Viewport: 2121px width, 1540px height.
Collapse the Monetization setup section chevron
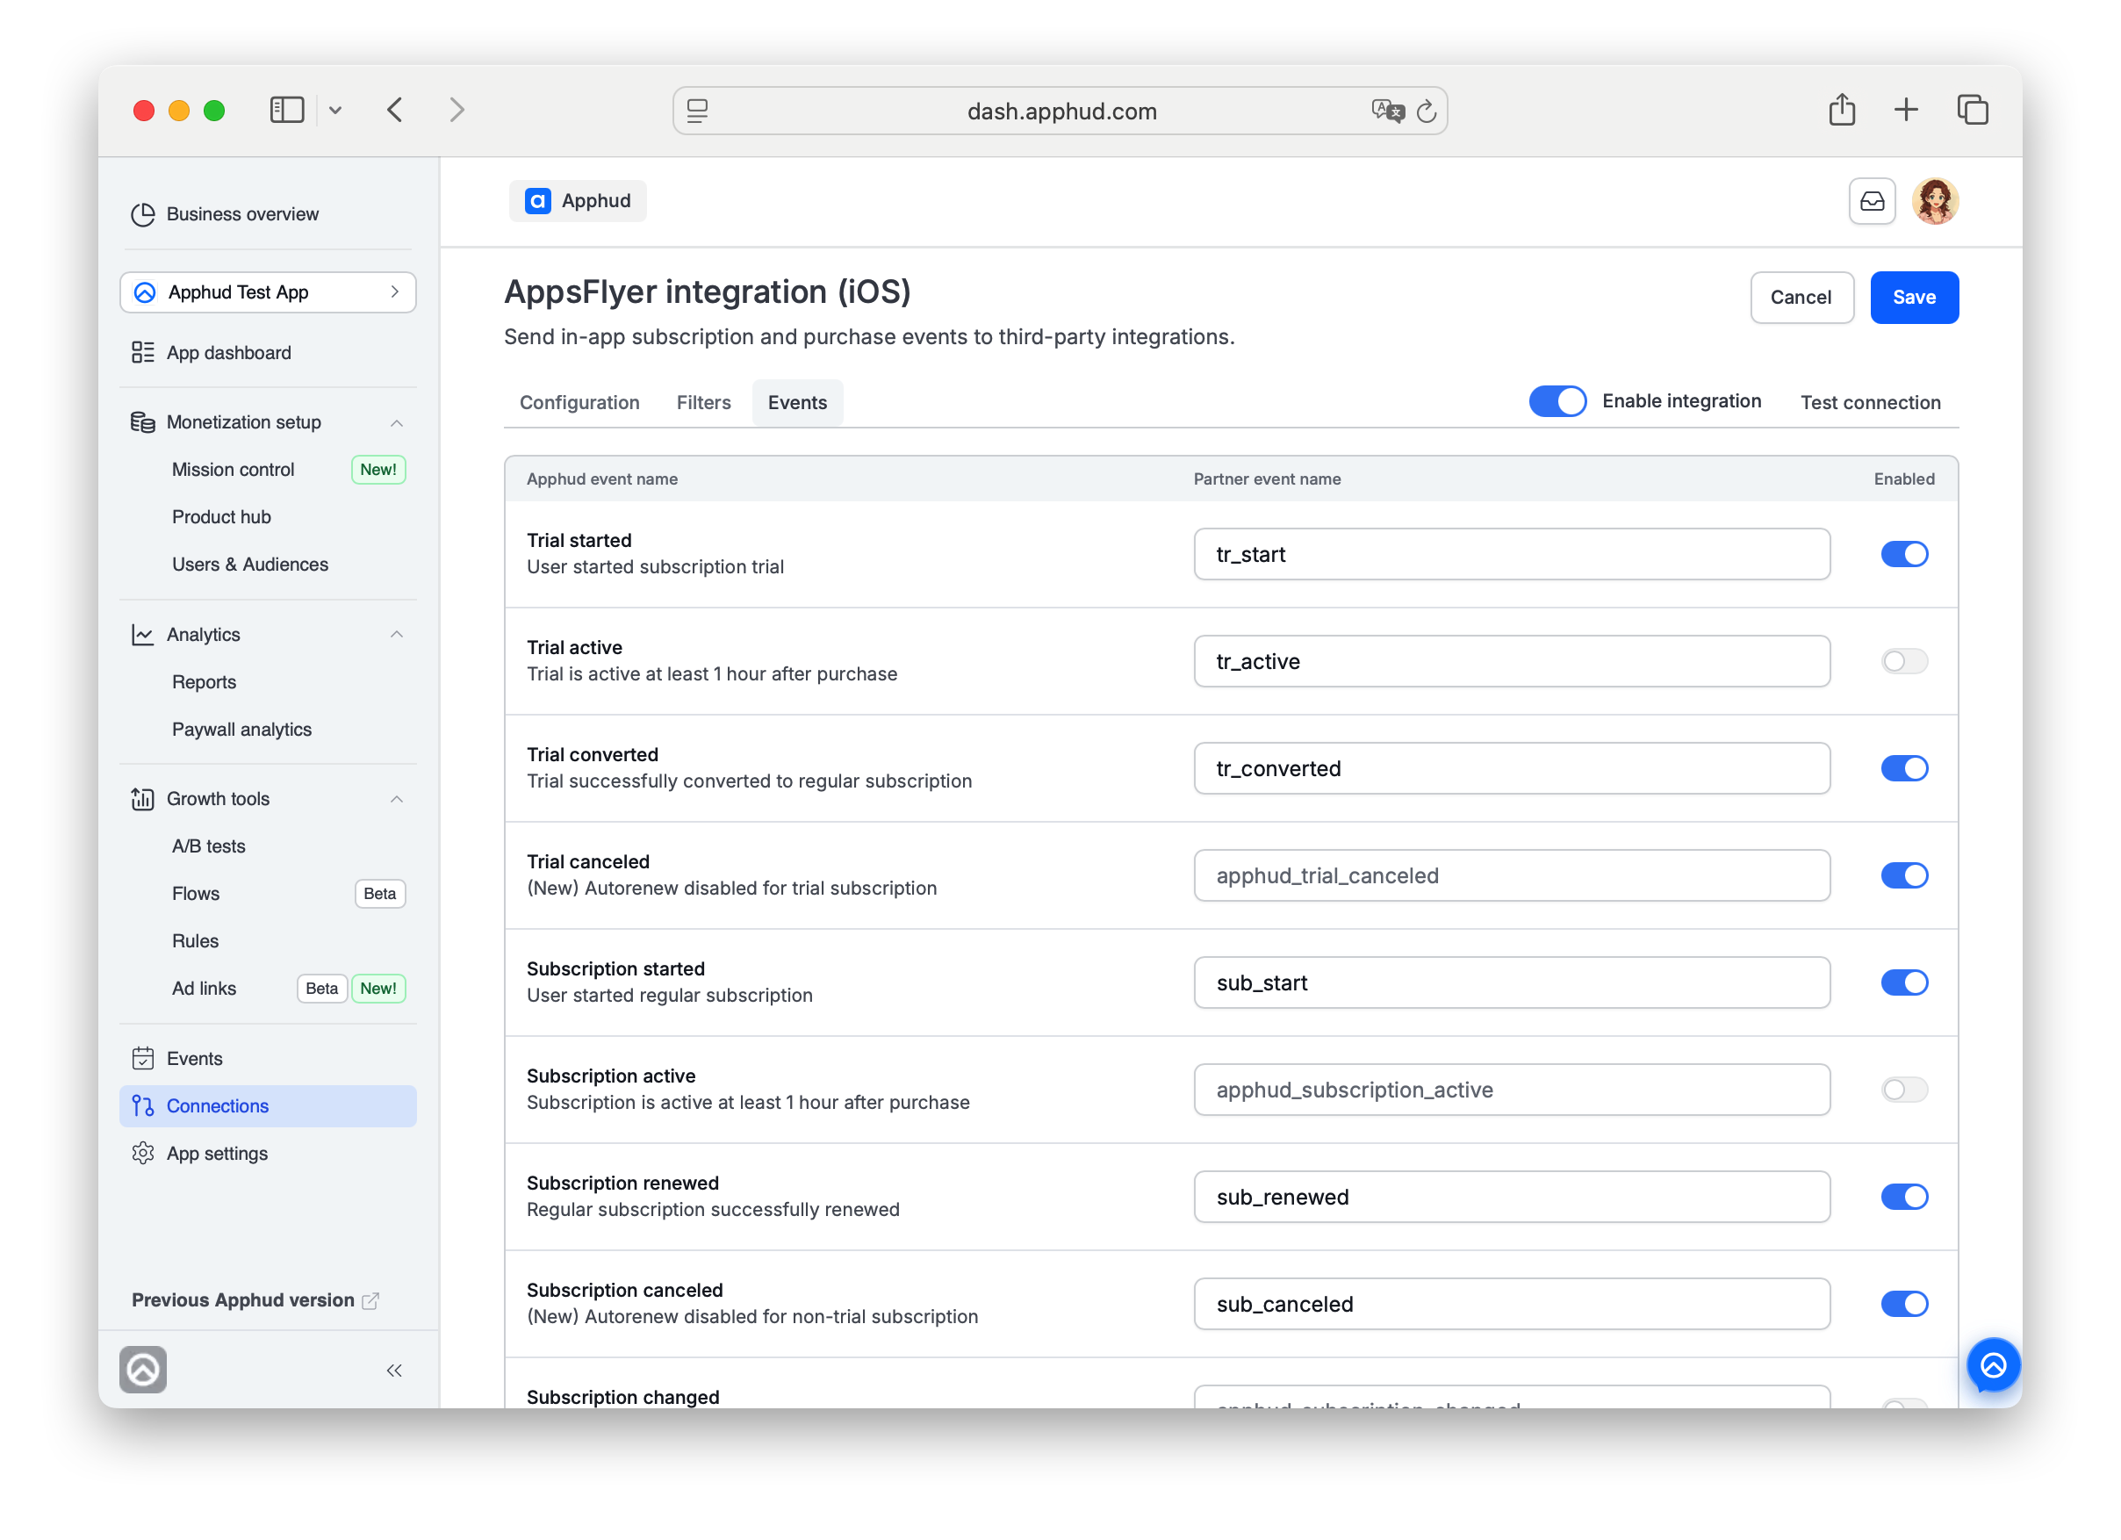point(397,423)
